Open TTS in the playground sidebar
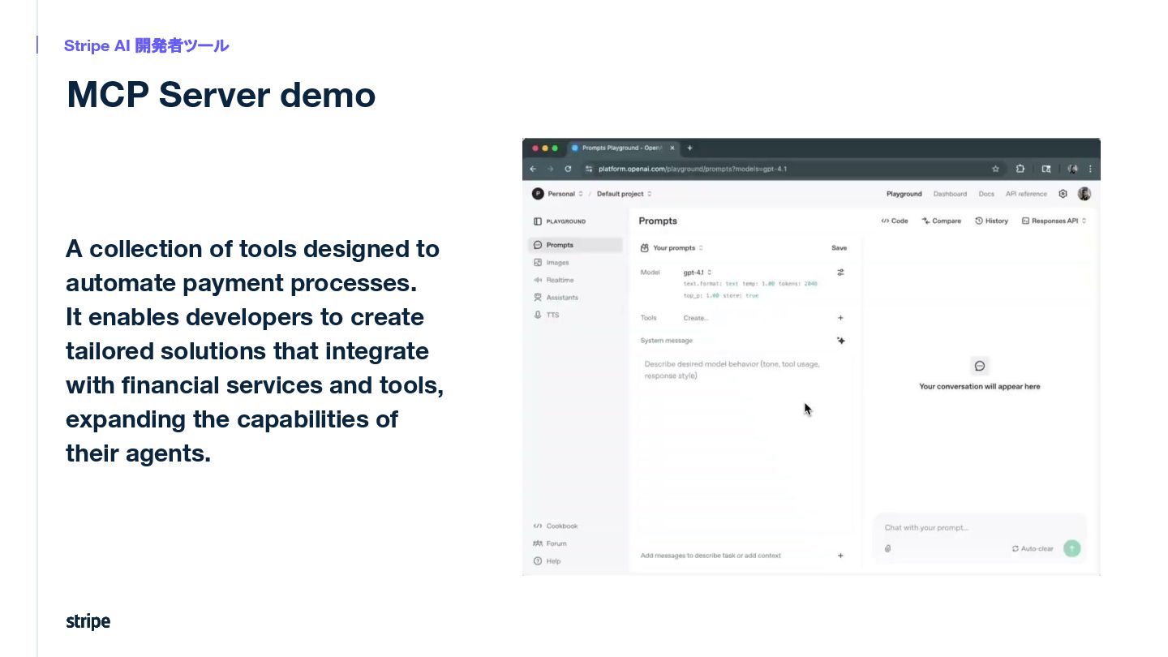The height and width of the screenshot is (657, 1168). [547, 315]
